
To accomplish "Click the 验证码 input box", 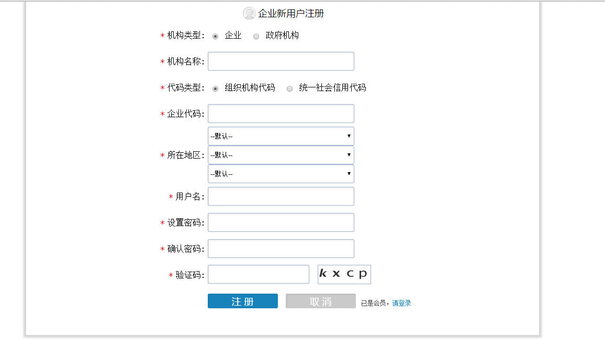I will pyautogui.click(x=259, y=274).
